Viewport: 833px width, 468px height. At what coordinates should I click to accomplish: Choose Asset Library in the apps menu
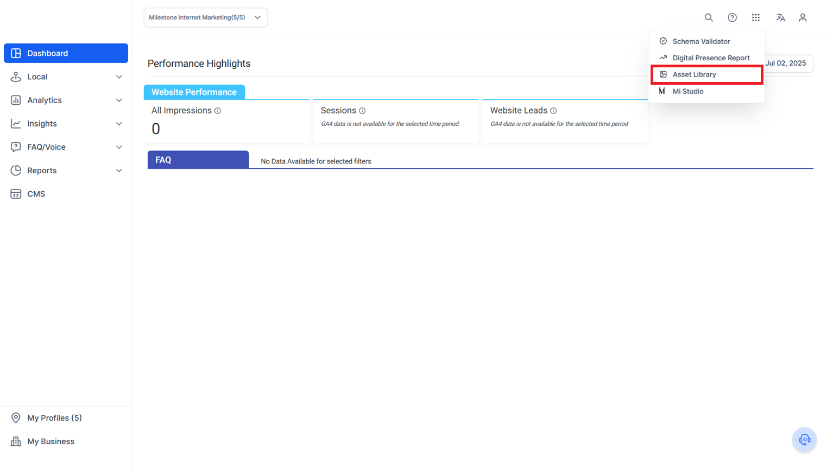click(706, 74)
